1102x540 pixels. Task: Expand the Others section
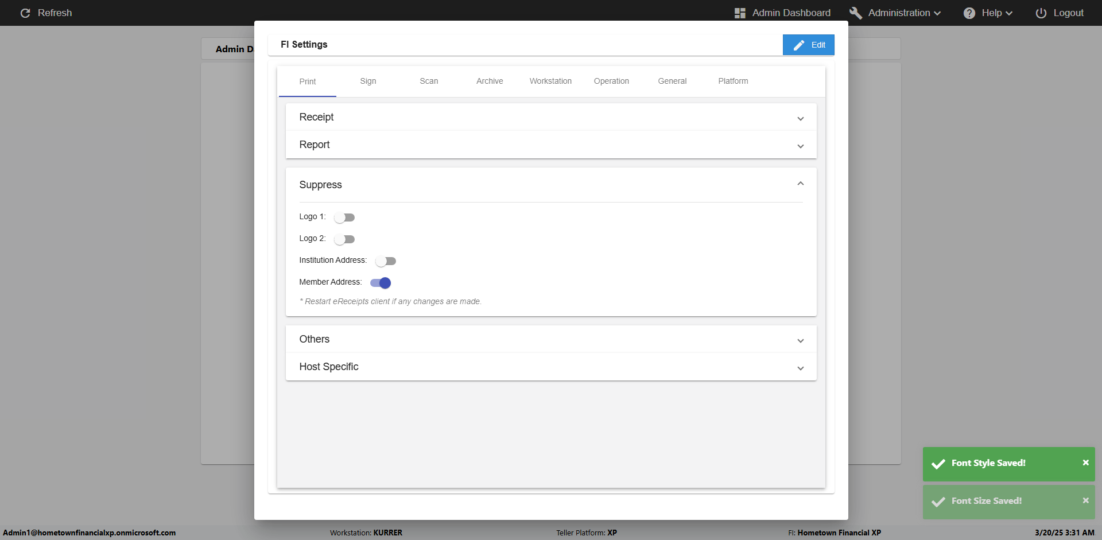pyautogui.click(x=800, y=340)
